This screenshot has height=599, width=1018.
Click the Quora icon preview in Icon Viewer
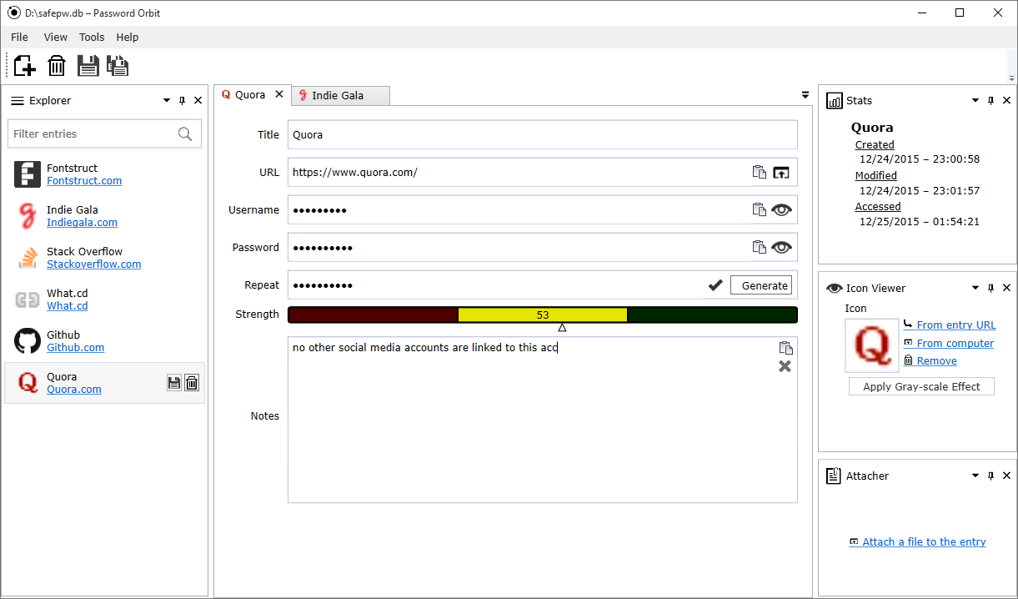point(872,345)
